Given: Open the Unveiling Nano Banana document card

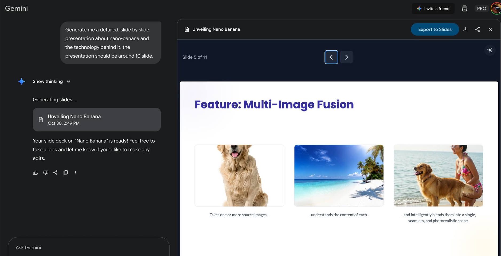Looking at the screenshot, I should click(97, 119).
